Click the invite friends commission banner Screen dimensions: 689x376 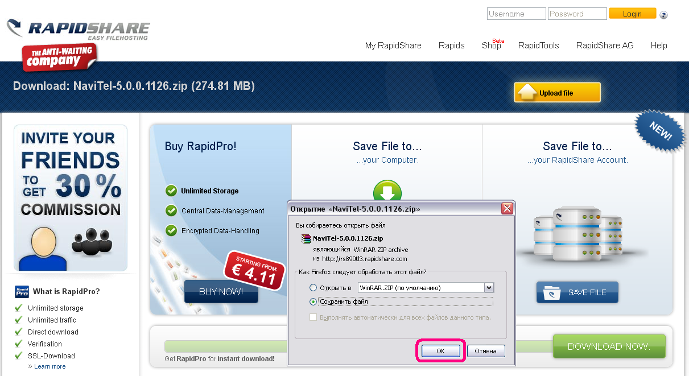[x=71, y=197]
